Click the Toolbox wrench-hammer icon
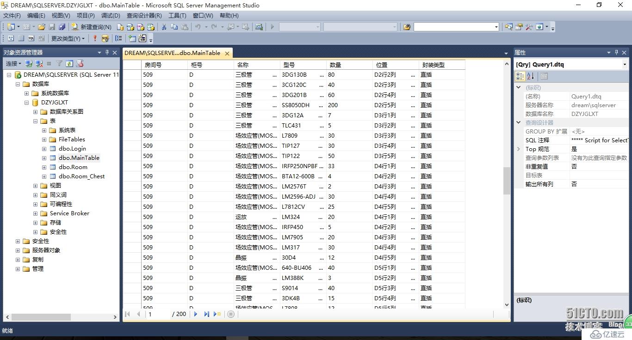This screenshot has width=632, height=340. tap(529, 27)
